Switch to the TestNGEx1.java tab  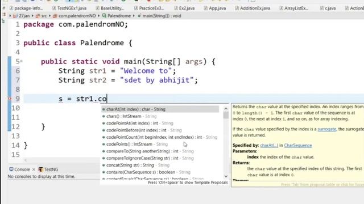click(x=69, y=8)
